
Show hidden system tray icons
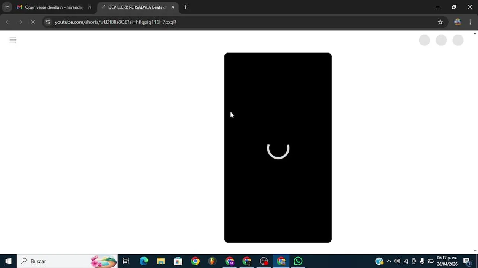click(x=389, y=261)
